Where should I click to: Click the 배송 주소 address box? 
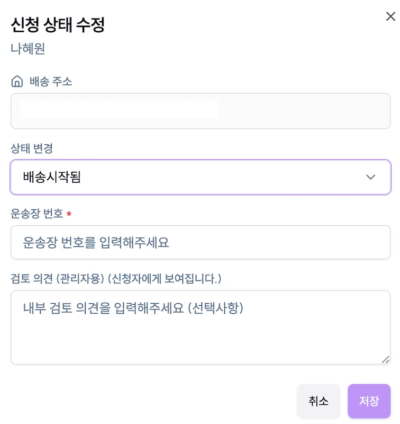tap(201, 111)
